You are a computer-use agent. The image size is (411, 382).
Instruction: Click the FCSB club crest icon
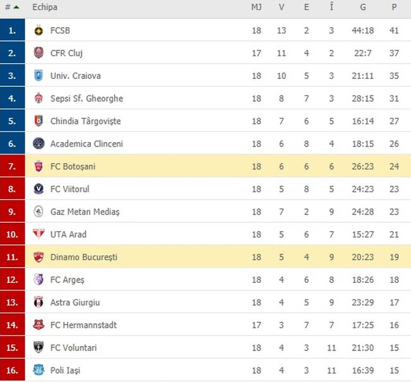[39, 30]
